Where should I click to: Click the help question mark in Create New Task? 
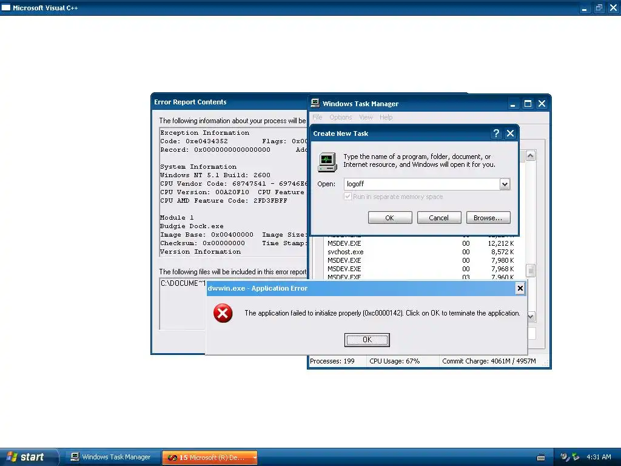pos(496,133)
